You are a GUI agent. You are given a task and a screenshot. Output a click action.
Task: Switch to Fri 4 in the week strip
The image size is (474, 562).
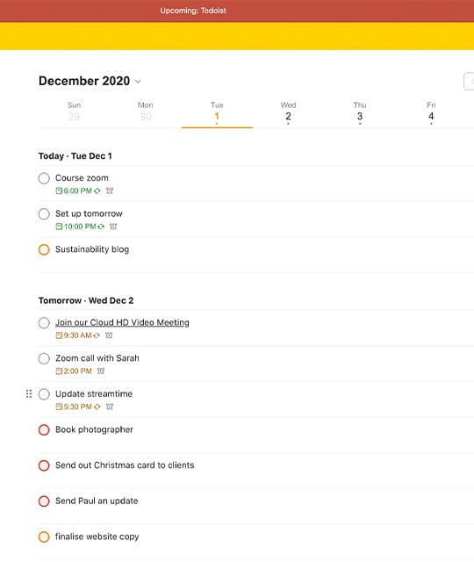click(431, 113)
